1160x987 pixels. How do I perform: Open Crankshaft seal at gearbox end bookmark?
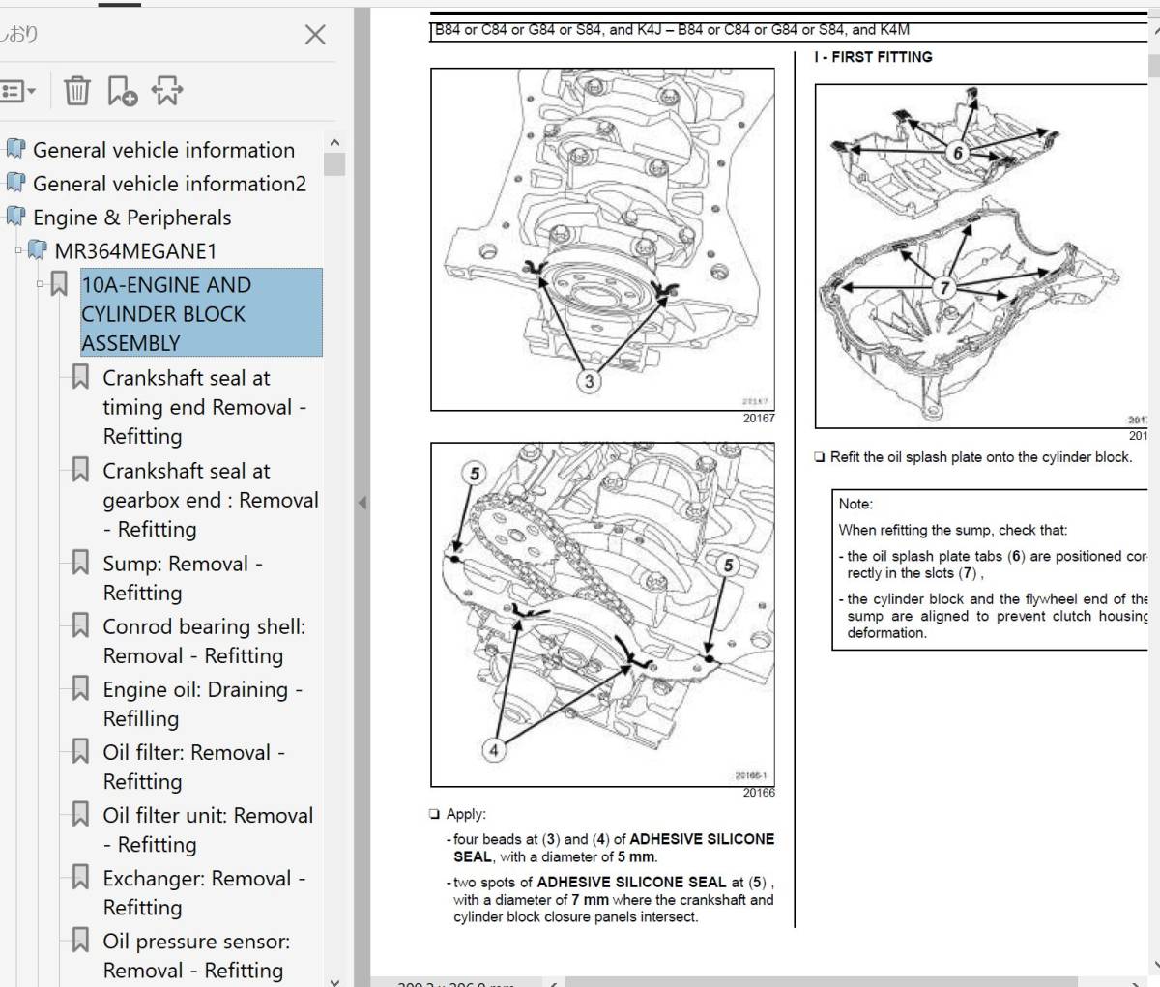tap(210, 500)
